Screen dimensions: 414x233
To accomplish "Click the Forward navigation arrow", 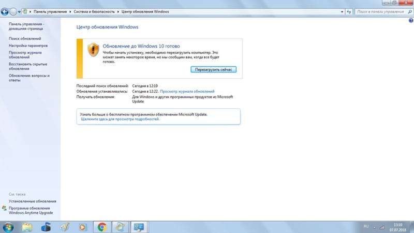I will point(13,11).
